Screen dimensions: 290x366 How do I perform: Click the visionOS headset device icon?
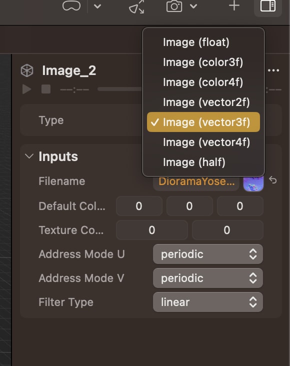71,5
